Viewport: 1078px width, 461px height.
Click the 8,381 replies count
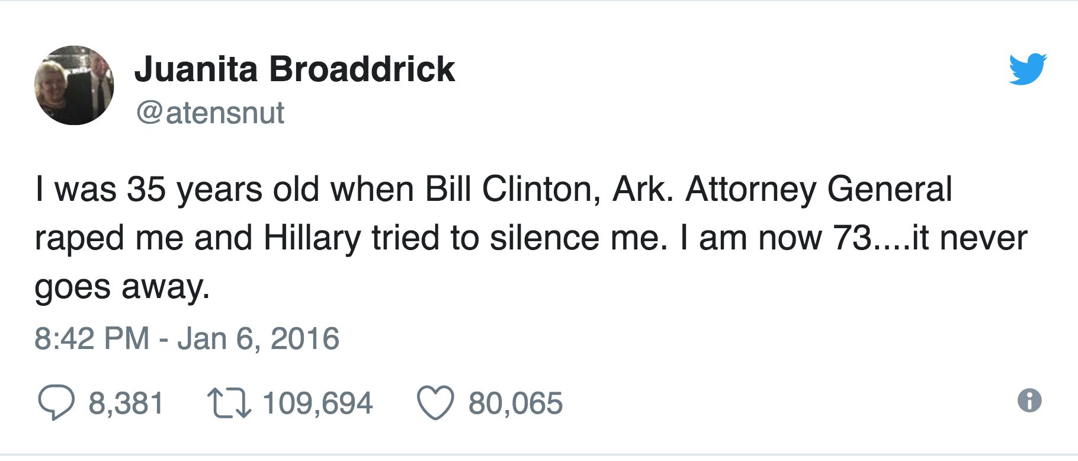pyautogui.click(x=126, y=404)
